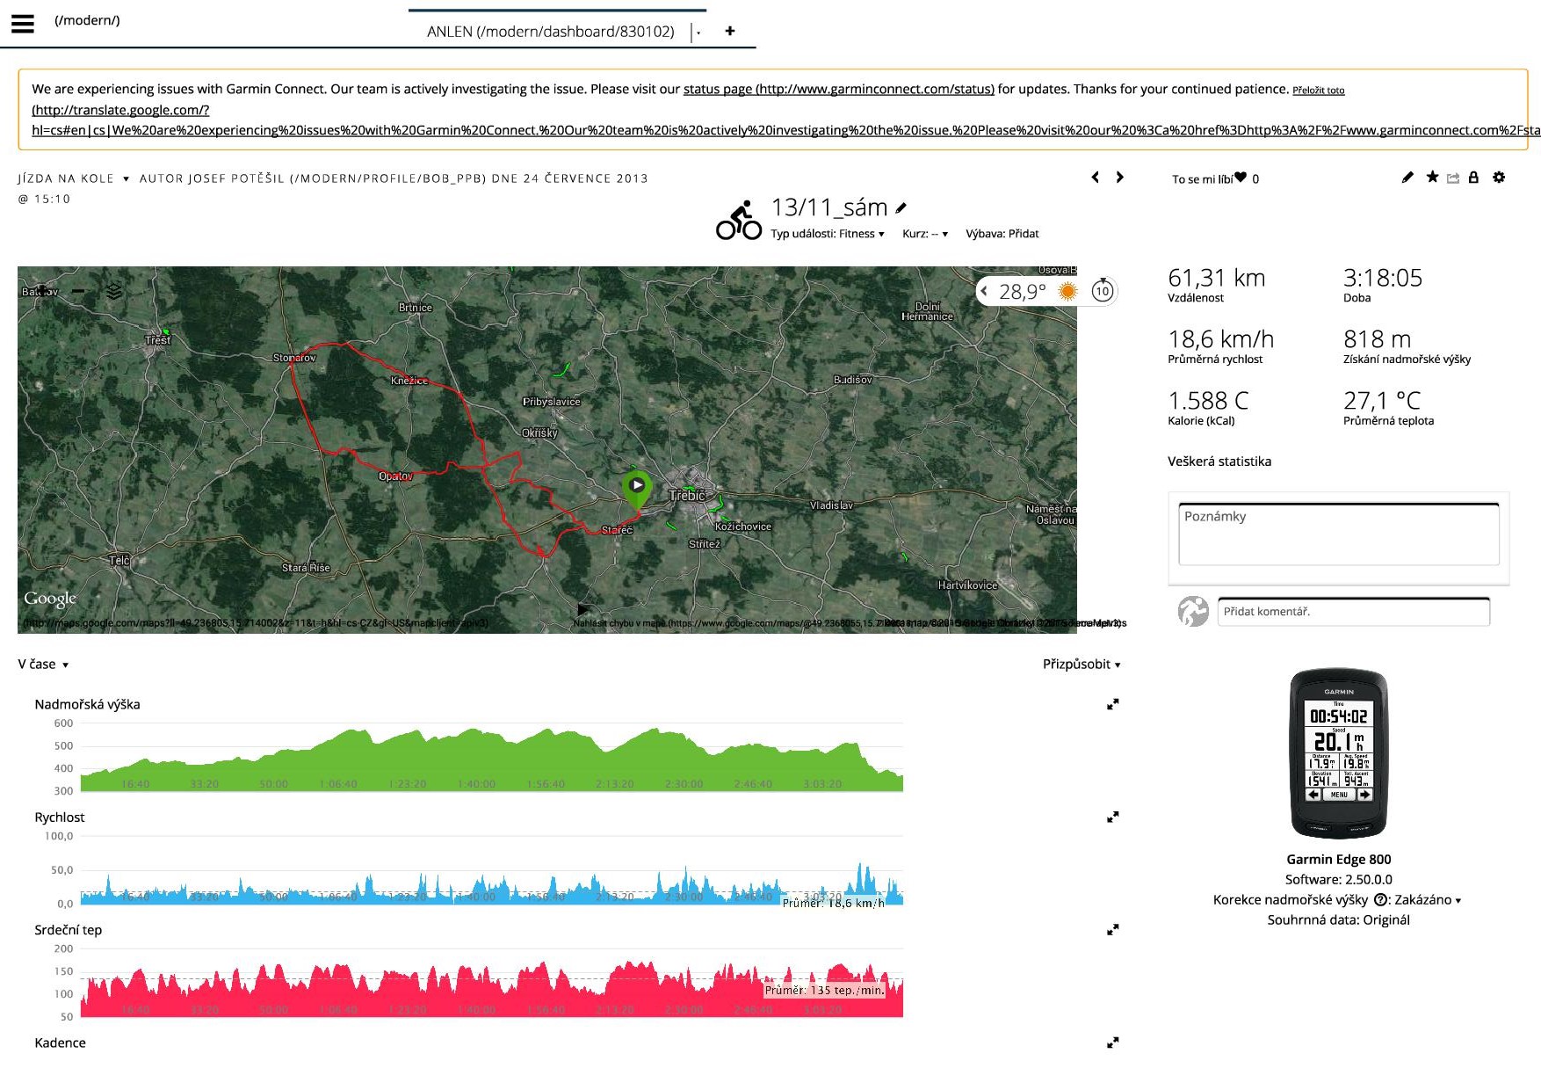The image size is (1541, 1090).
Task: Open the Typ události Fitness dropdown
Action: tap(828, 234)
